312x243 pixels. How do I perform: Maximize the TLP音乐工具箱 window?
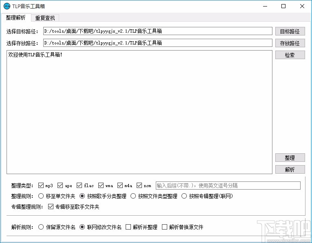[283, 6]
